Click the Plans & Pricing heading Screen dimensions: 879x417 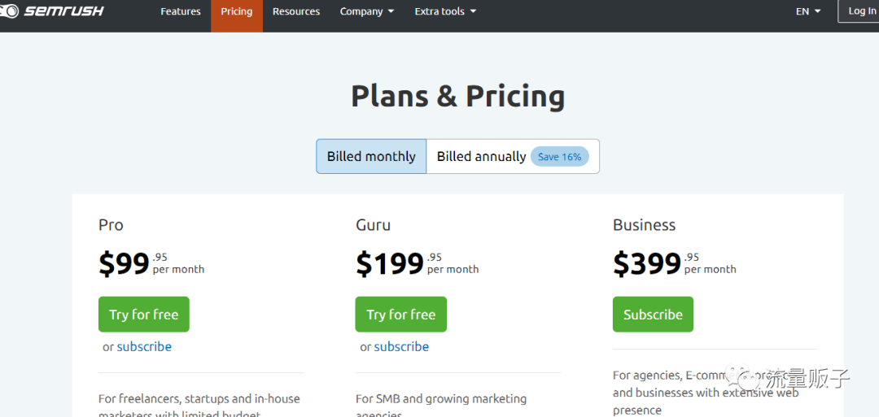coord(458,96)
